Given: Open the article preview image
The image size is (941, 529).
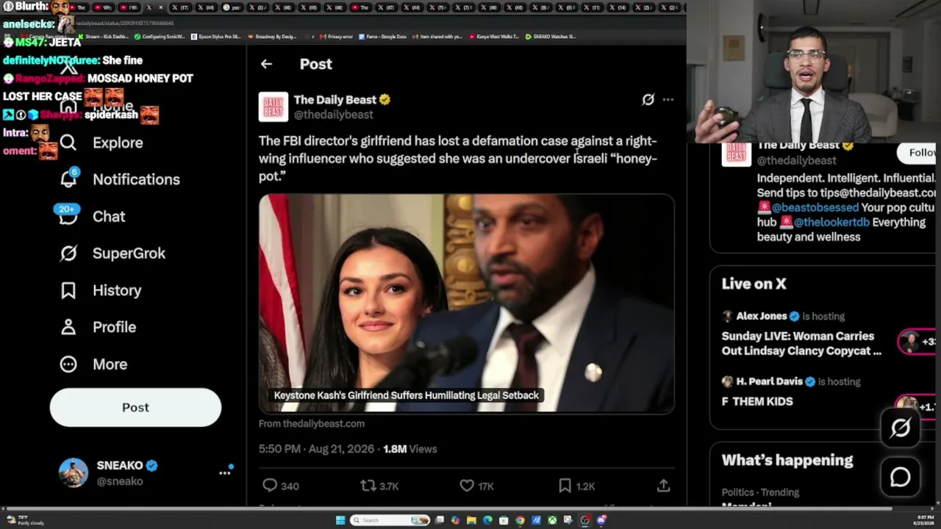Looking at the screenshot, I should point(466,303).
